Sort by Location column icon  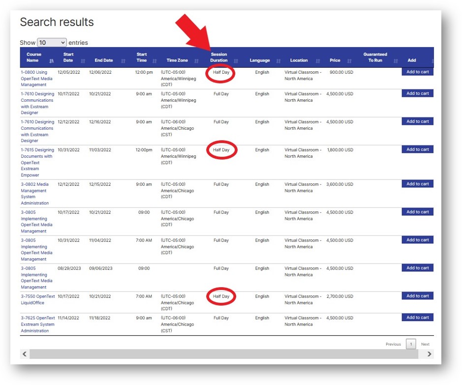click(318, 61)
